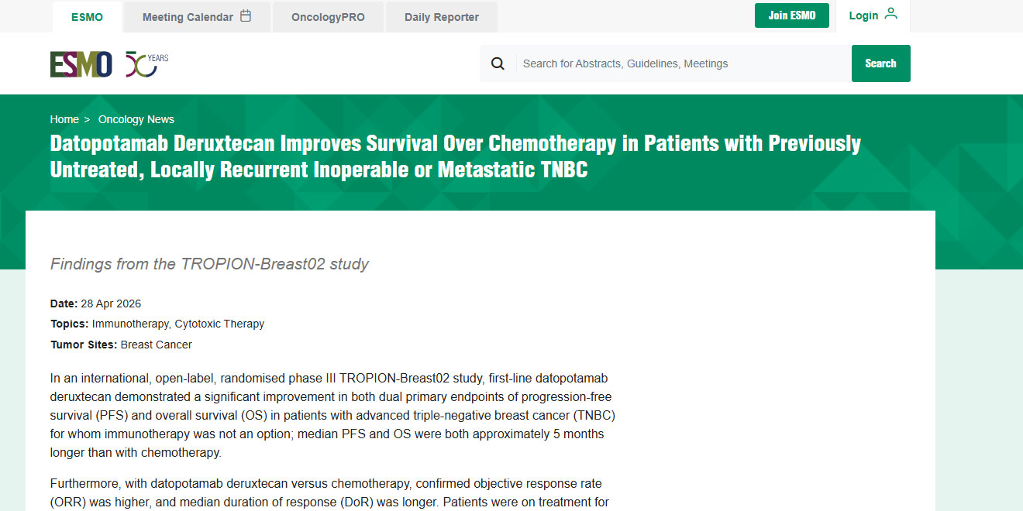Viewport: 1023px width, 511px height.
Task: Click the calendar icon beside Meeting Calendar
Action: click(x=246, y=16)
